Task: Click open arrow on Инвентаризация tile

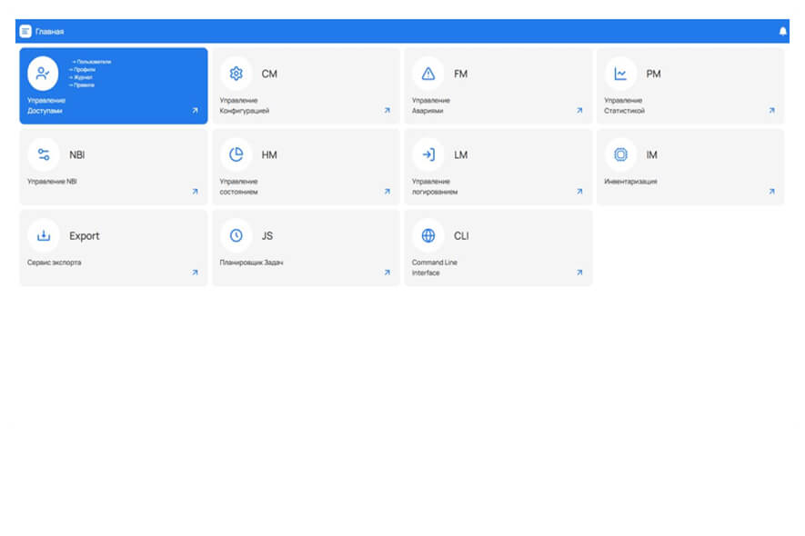Action: pyautogui.click(x=771, y=192)
